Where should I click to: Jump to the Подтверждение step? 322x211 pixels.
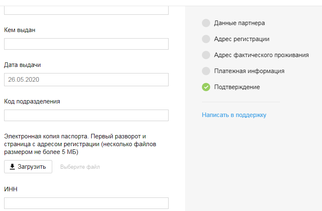point(237,87)
